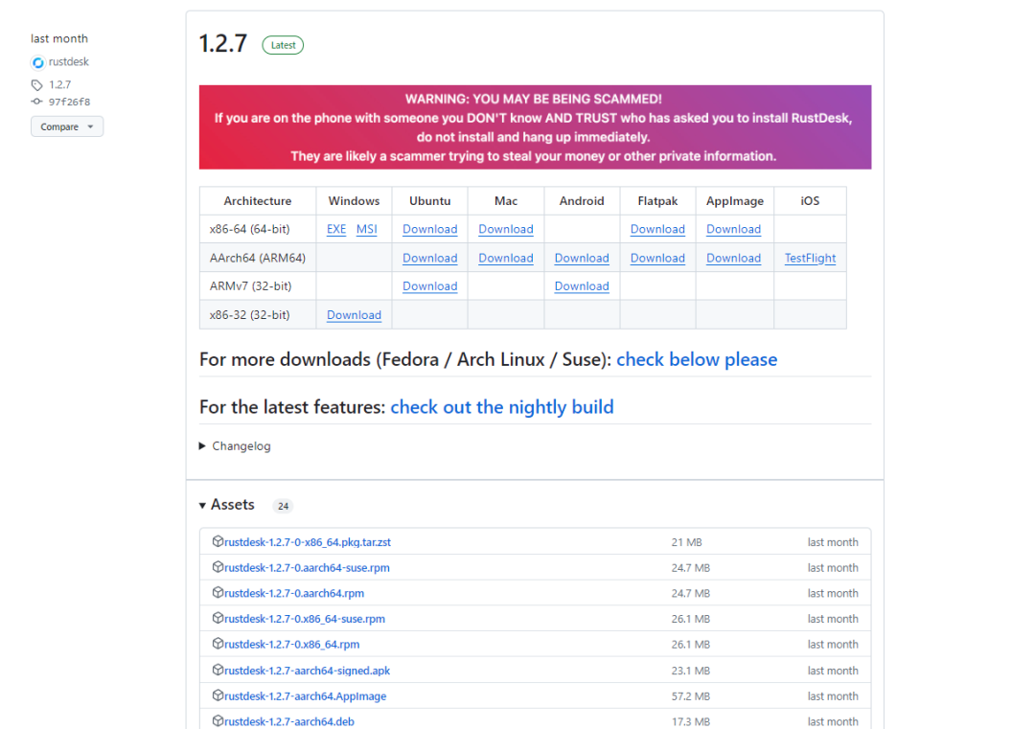Click package icon for rustdesk-1.2.7-aarch64.AppImage
Viewport: 1035px width, 729px height.
[x=218, y=695]
